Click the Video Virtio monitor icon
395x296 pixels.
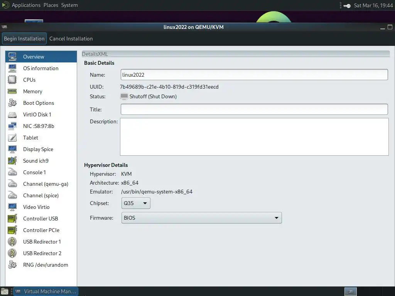[12, 207]
